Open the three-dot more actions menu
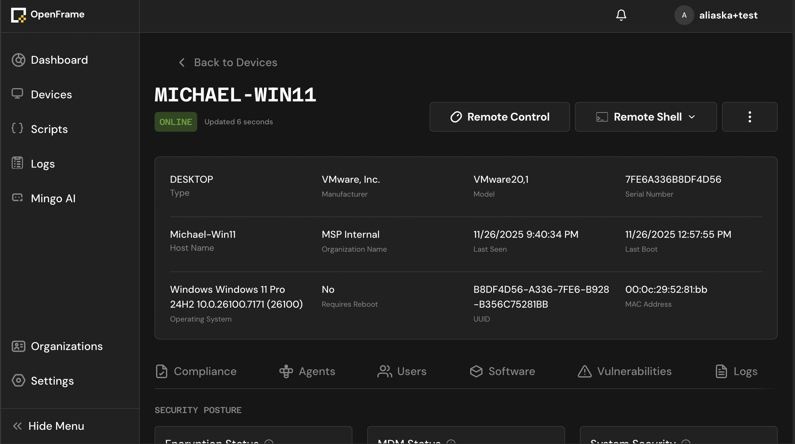 point(750,117)
